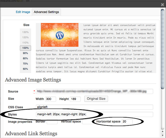Image resolution: width=166 pixels, height=138 pixels.
Task: Set image size to 130%
Action: 25,32
